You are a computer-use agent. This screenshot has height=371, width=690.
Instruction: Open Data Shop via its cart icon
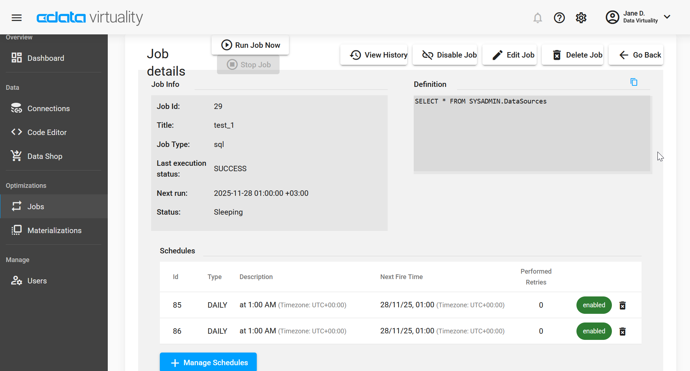(16, 156)
